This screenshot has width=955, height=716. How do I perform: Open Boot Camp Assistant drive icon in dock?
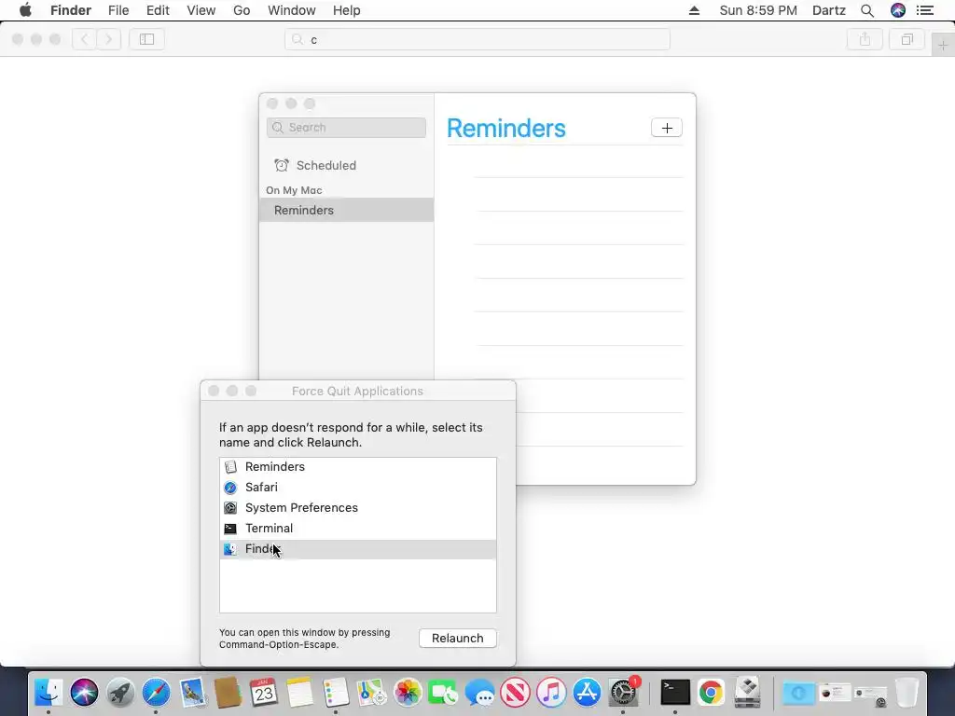pyautogui.click(x=747, y=693)
